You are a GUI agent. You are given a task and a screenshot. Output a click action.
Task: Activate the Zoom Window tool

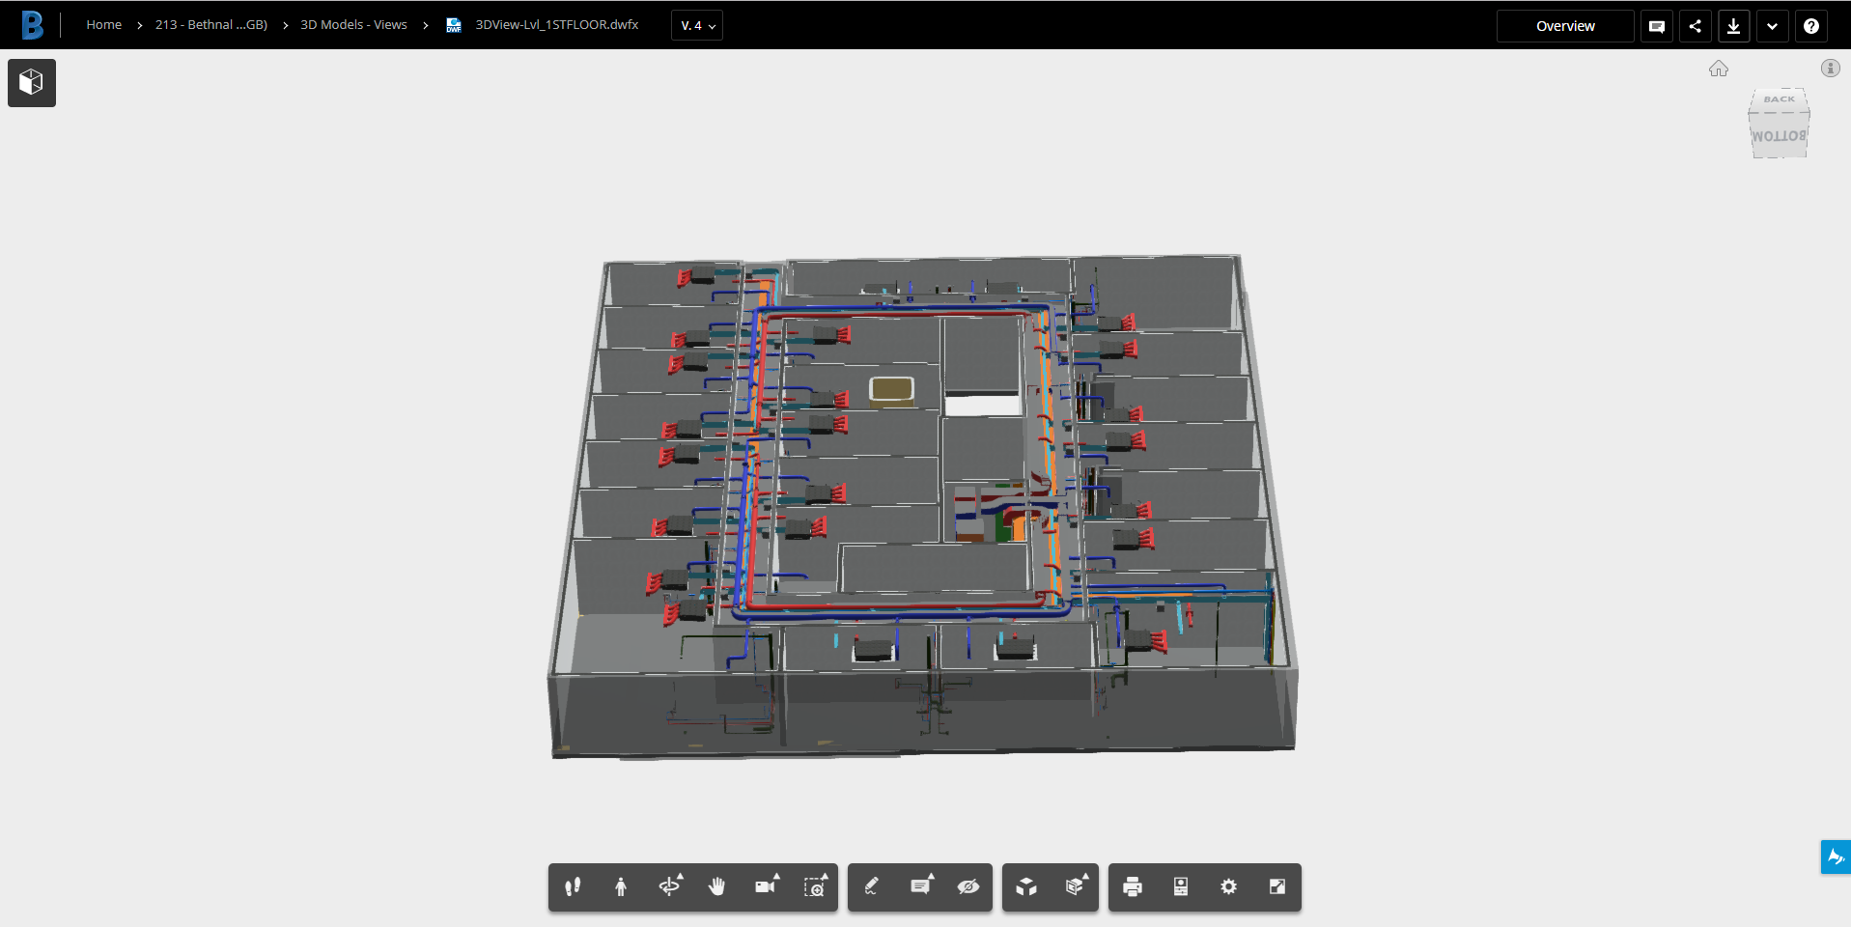click(x=816, y=886)
